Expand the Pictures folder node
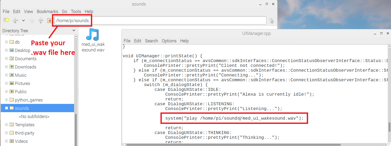The height and width of the screenshot is (146, 391). click(x=7, y=83)
